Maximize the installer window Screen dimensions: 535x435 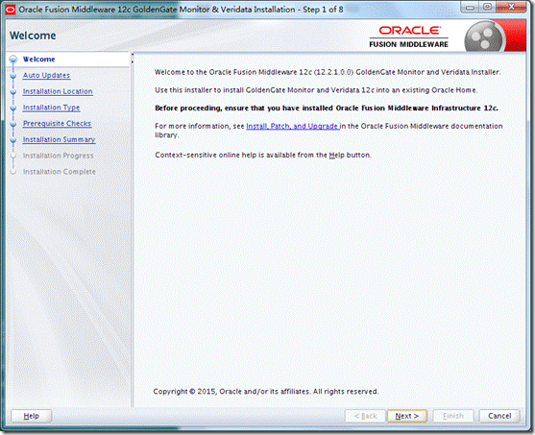point(488,7)
